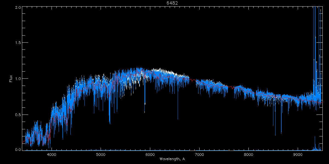
Task: Click the 2.0 y-axis tick label
Action: tap(18, 7)
